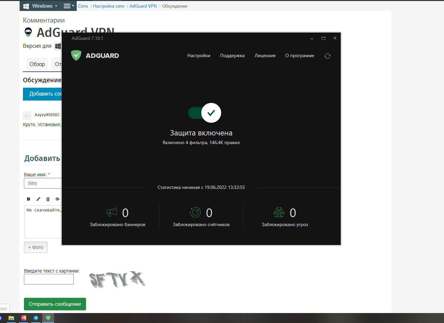Image resolution: width=444 pixels, height=323 pixels.
Task: Open File Explorer from the taskbar
Action: [11, 318]
